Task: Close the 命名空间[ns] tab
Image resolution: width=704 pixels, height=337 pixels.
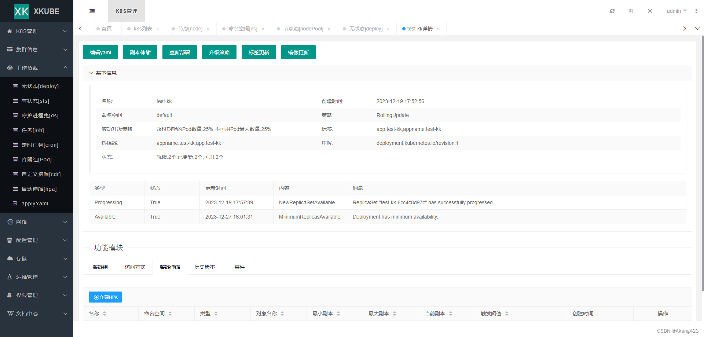Action: coord(263,29)
